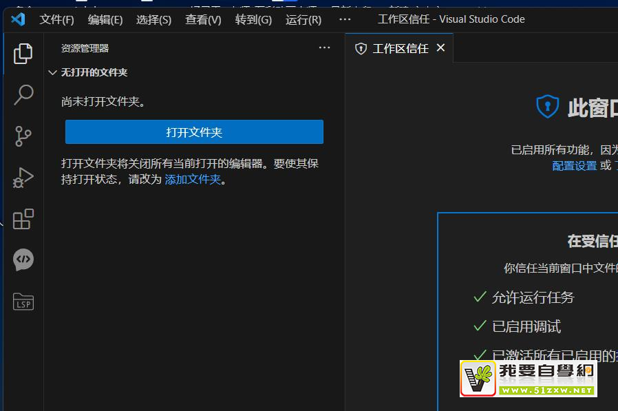Open the Extensions view icon
This screenshot has height=411, width=618.
(x=23, y=219)
